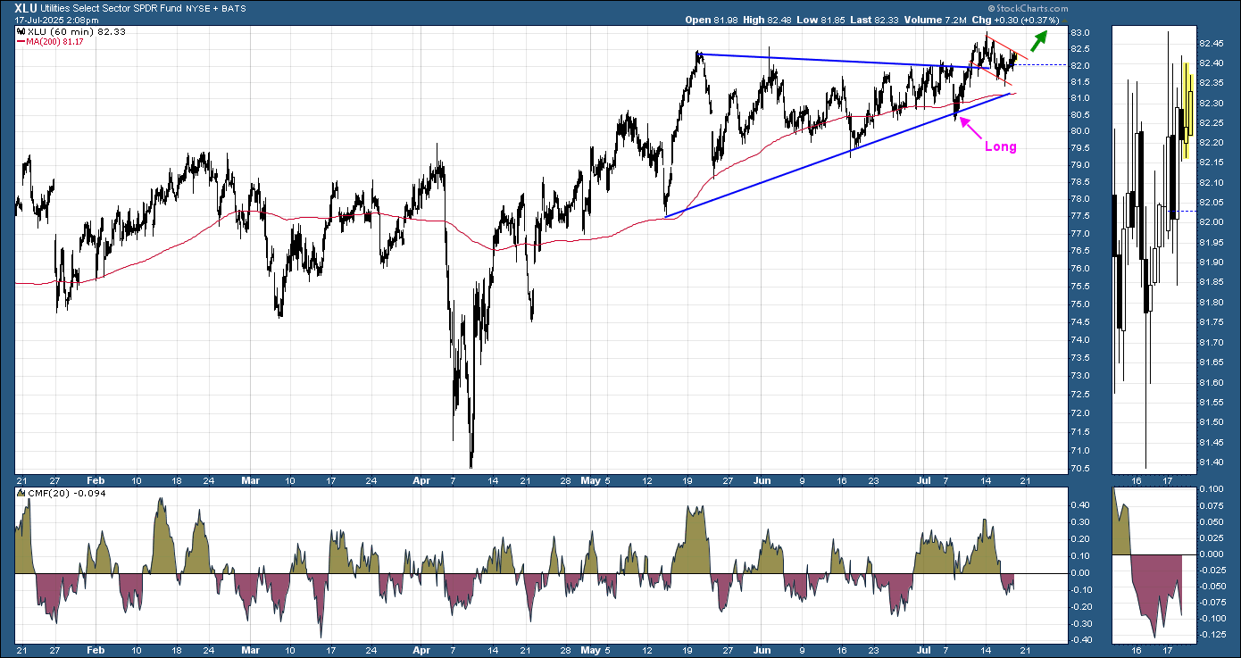Image resolution: width=1241 pixels, height=658 pixels.
Task: Click the 77.0 price axis label
Action: (x=1082, y=235)
